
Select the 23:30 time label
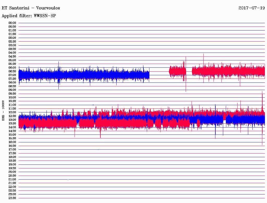[12, 198]
